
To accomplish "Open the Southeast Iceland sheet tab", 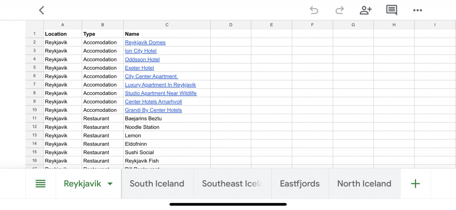I will coord(232,184).
